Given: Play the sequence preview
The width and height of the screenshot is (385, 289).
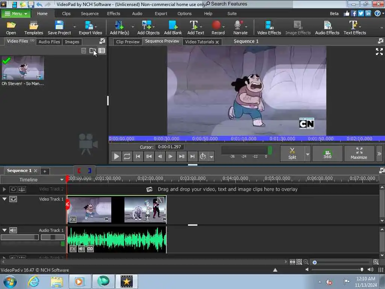Looking at the screenshot, I should 117,156.
